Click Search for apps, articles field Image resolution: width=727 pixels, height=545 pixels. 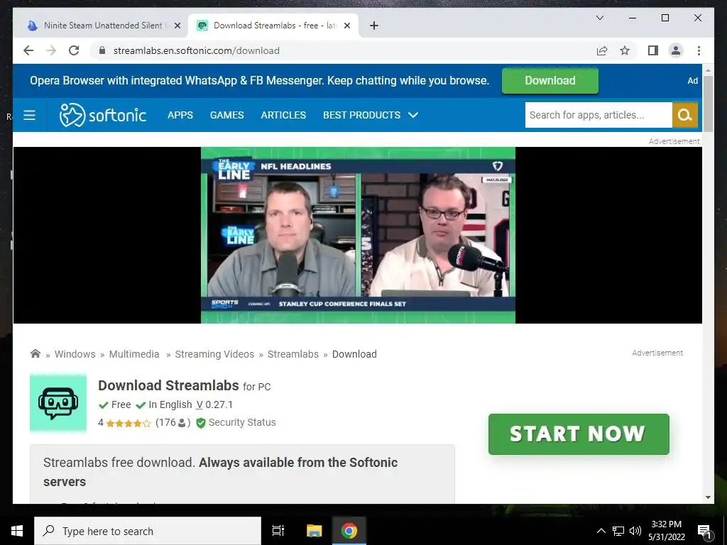pyautogui.click(x=598, y=115)
